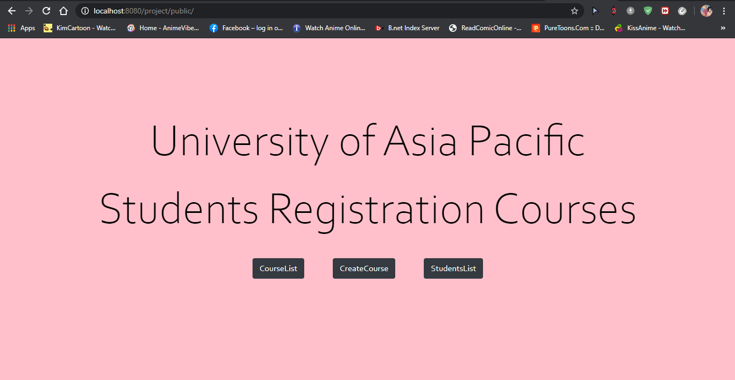Click the StudentsList button
The width and height of the screenshot is (735, 380).
pos(453,268)
